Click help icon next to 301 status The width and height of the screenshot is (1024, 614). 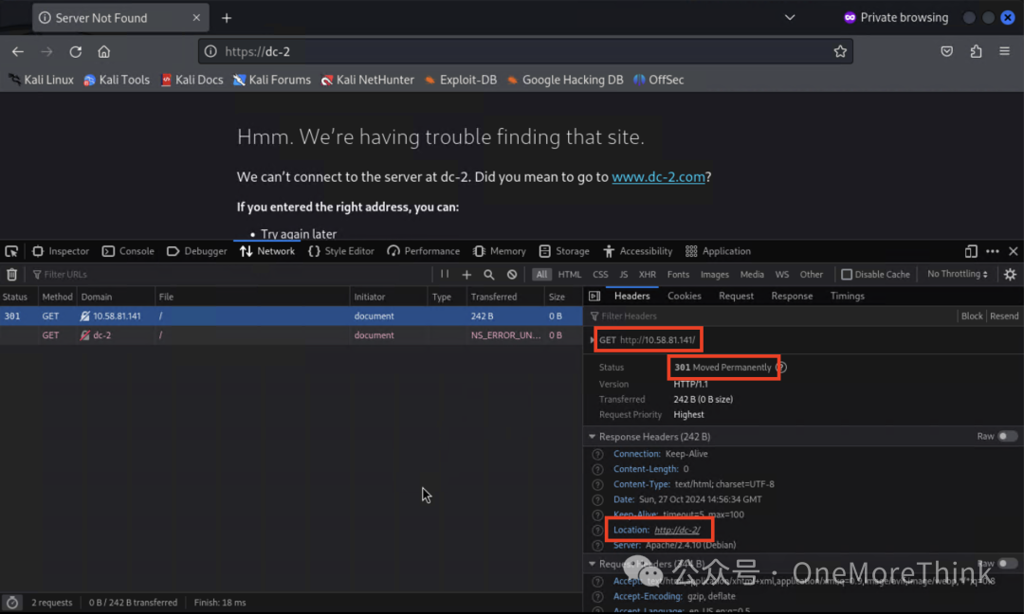coord(781,368)
